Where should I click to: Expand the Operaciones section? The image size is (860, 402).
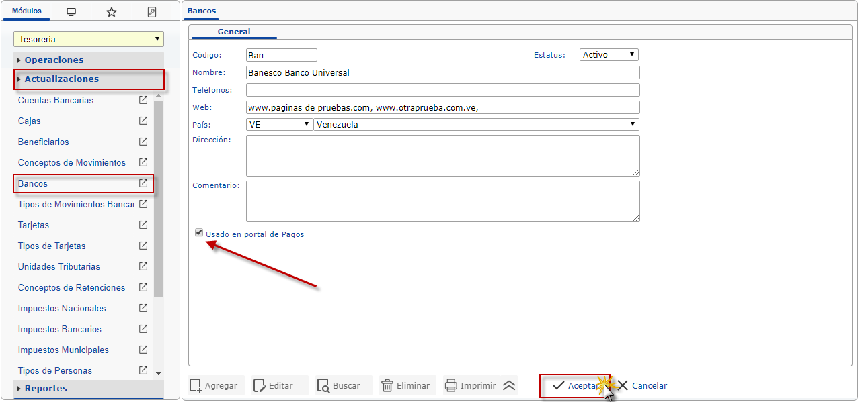(x=54, y=60)
